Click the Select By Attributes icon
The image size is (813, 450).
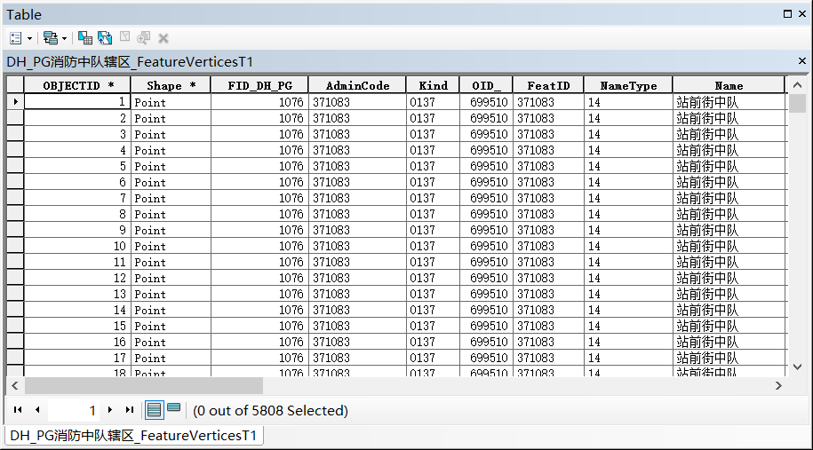(x=85, y=38)
